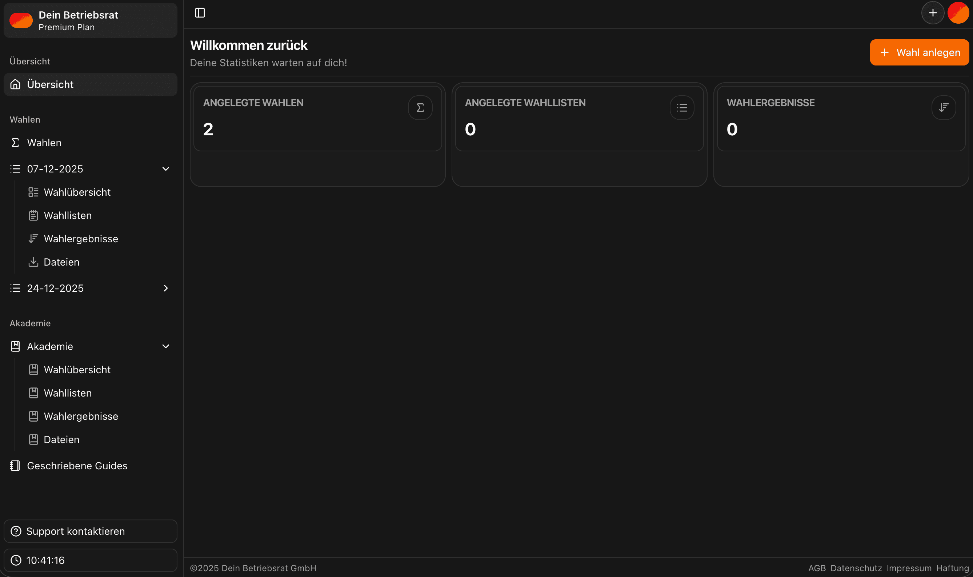Open Wahlergebnisse under 07-12-2025
This screenshot has height=577, width=973.
[81, 238]
